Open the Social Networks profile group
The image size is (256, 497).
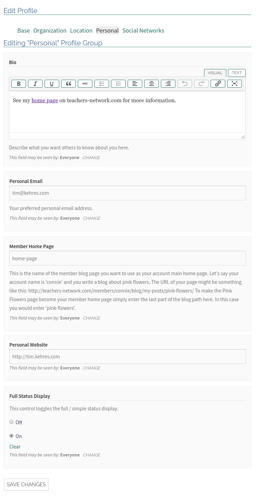[143, 30]
